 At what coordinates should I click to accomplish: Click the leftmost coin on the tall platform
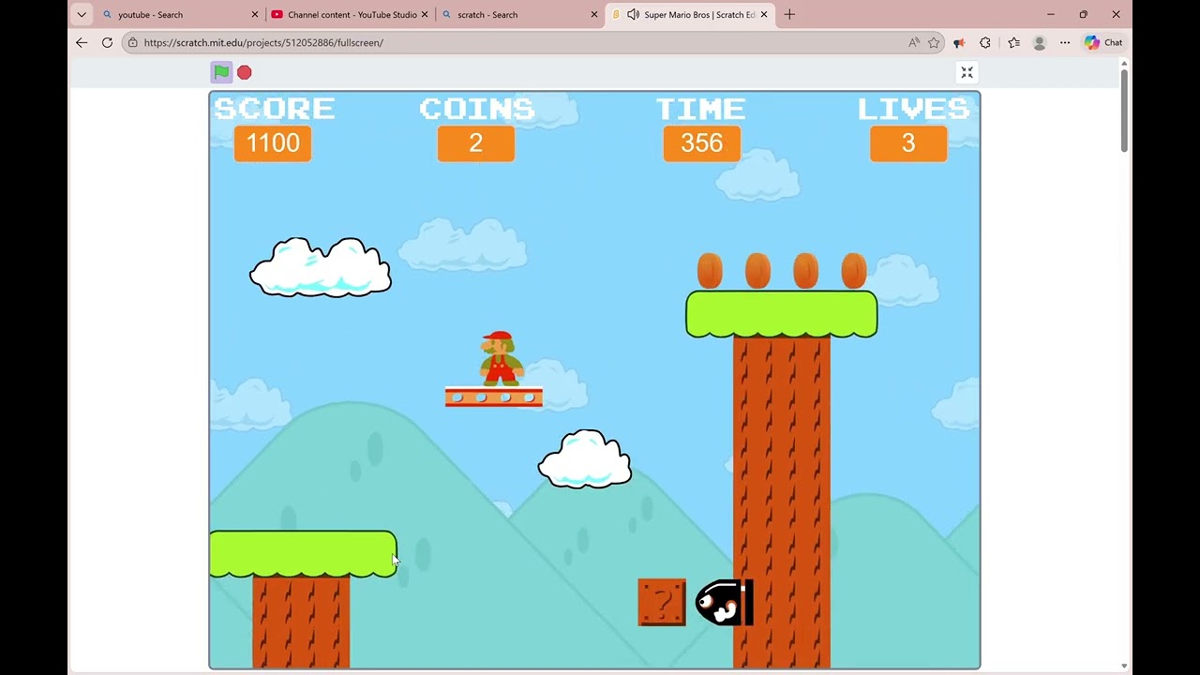[x=710, y=271]
